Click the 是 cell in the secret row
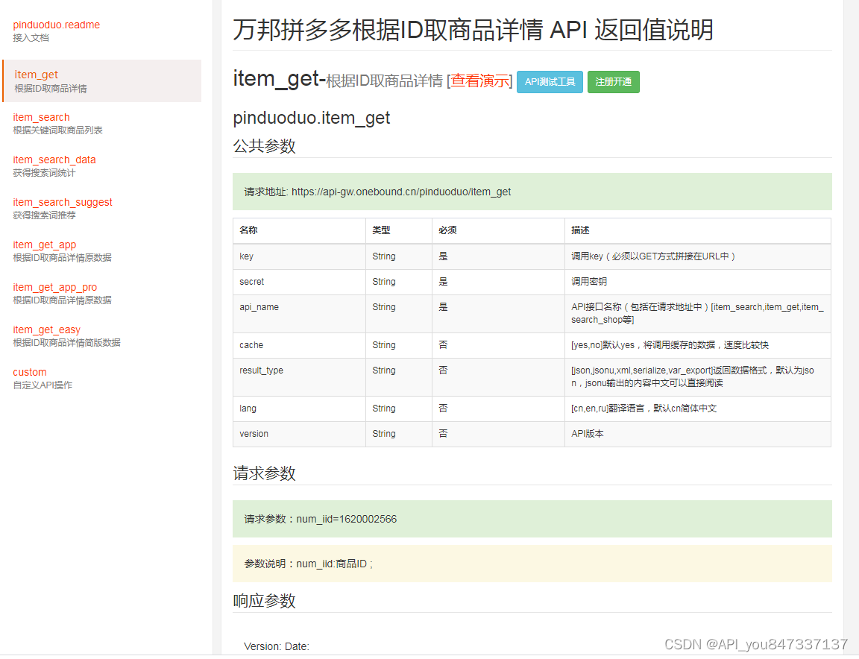 click(498, 282)
